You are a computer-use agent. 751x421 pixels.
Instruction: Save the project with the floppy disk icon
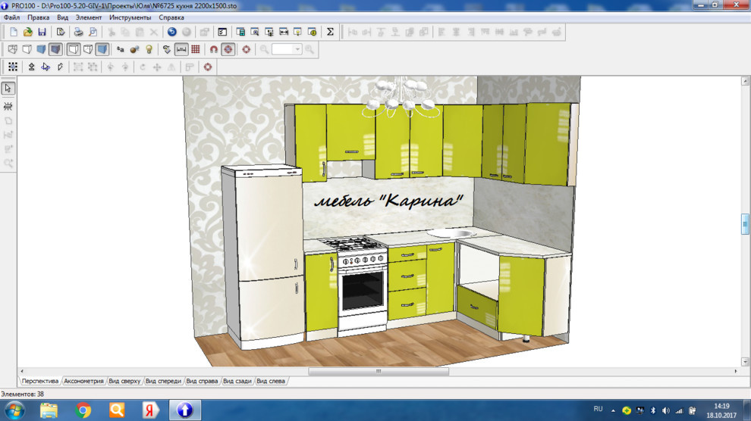click(42, 32)
